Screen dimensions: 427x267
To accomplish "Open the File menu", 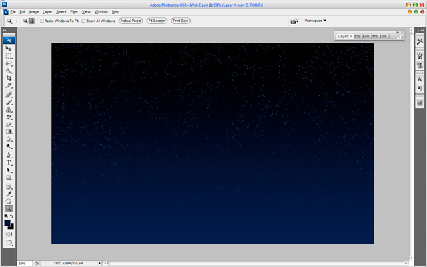I will (x=13, y=12).
